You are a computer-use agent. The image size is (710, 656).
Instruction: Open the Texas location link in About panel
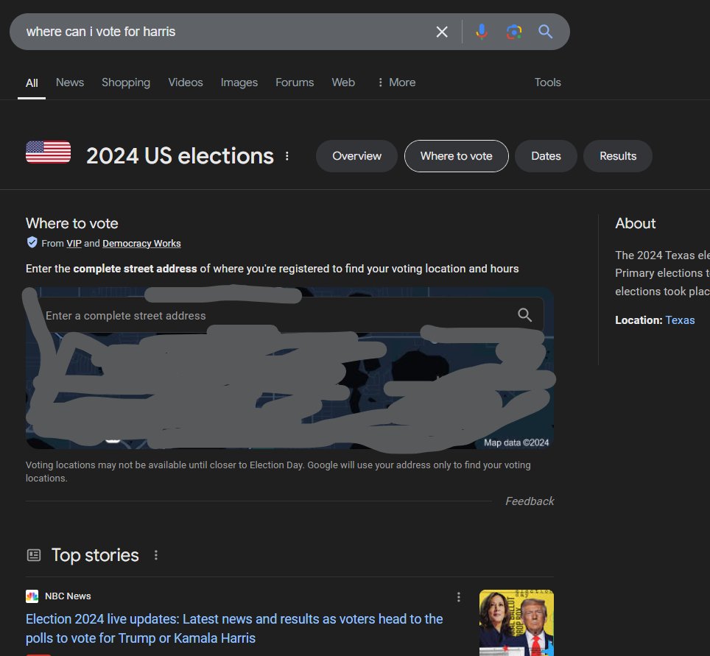(x=680, y=320)
